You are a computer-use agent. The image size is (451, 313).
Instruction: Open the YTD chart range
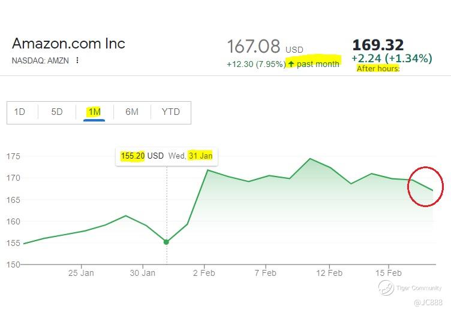pyautogui.click(x=171, y=112)
